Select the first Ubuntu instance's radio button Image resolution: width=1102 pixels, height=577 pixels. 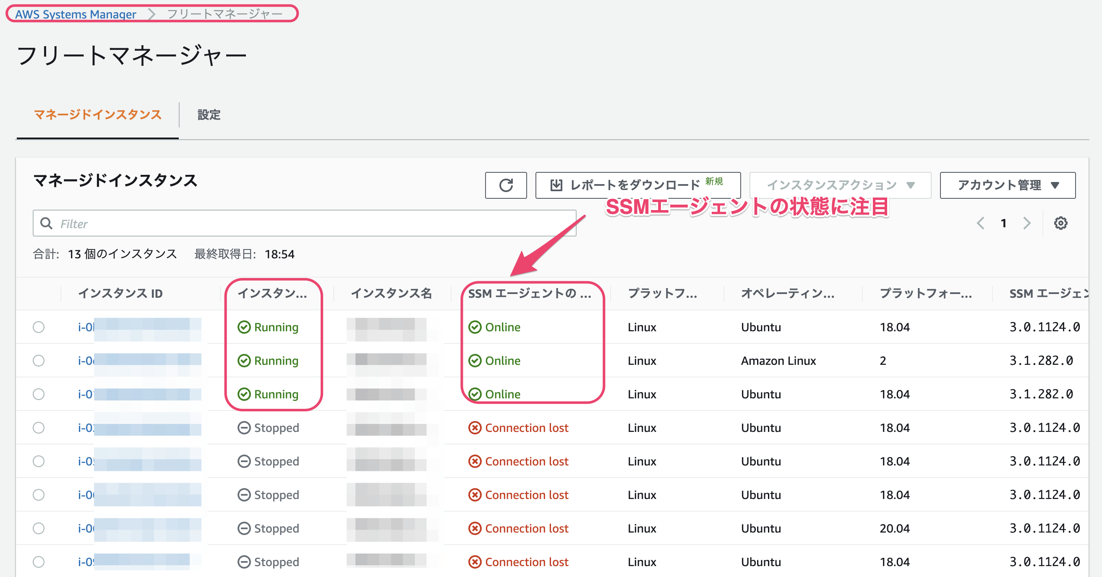[x=39, y=327]
